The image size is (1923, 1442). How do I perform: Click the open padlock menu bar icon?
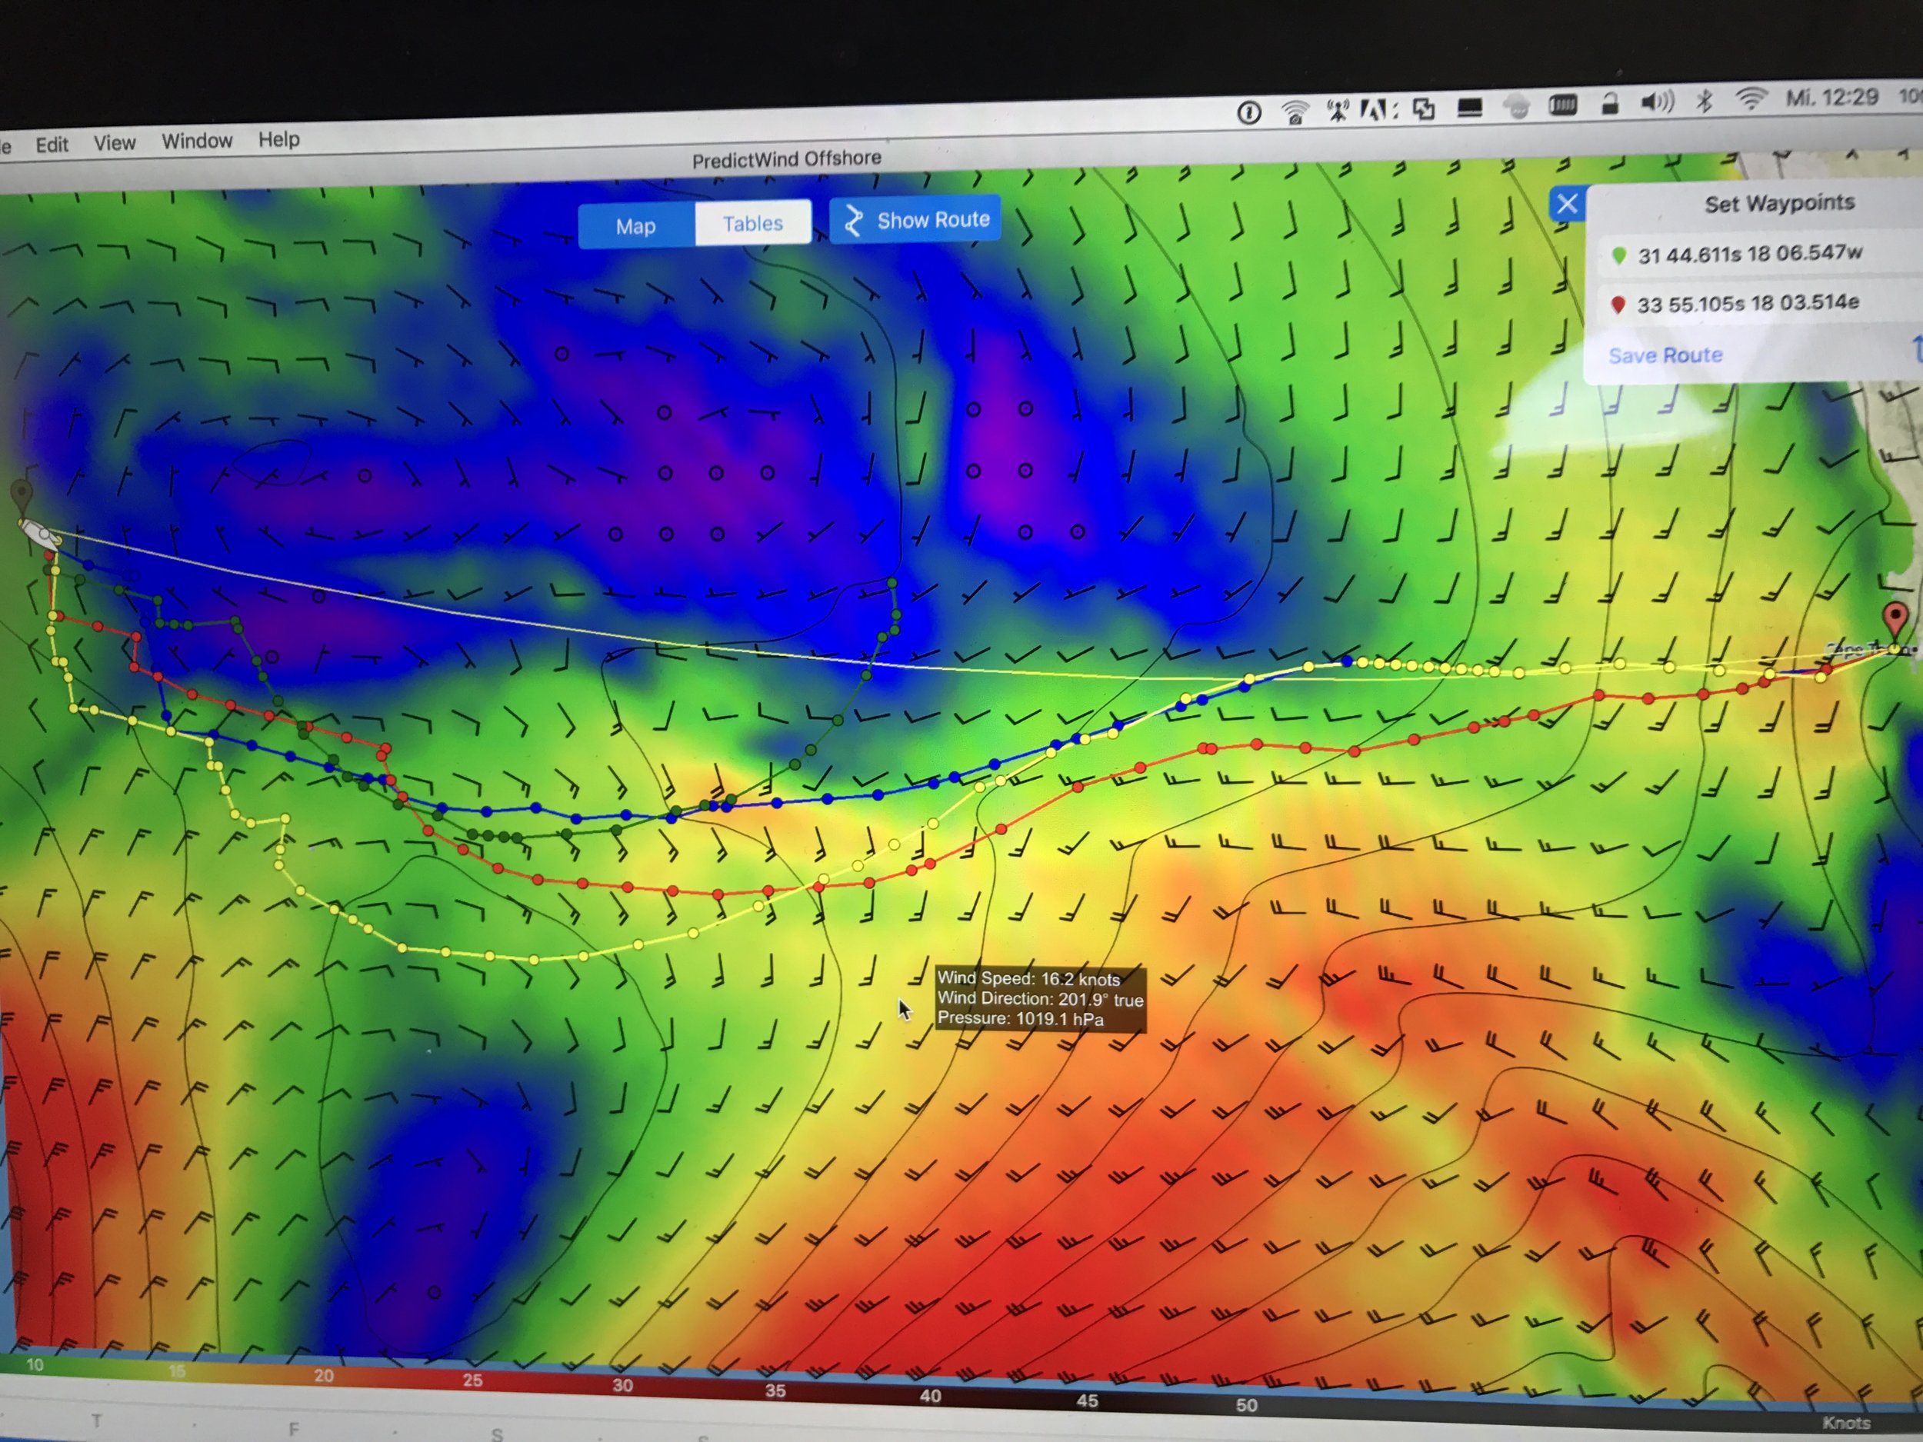pos(1609,105)
